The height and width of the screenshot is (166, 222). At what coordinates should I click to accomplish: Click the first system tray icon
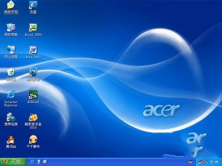coord(201,162)
